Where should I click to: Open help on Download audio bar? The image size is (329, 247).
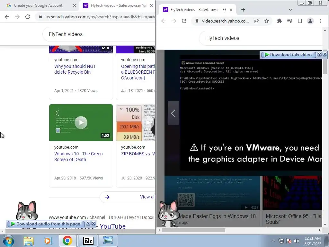(88, 224)
